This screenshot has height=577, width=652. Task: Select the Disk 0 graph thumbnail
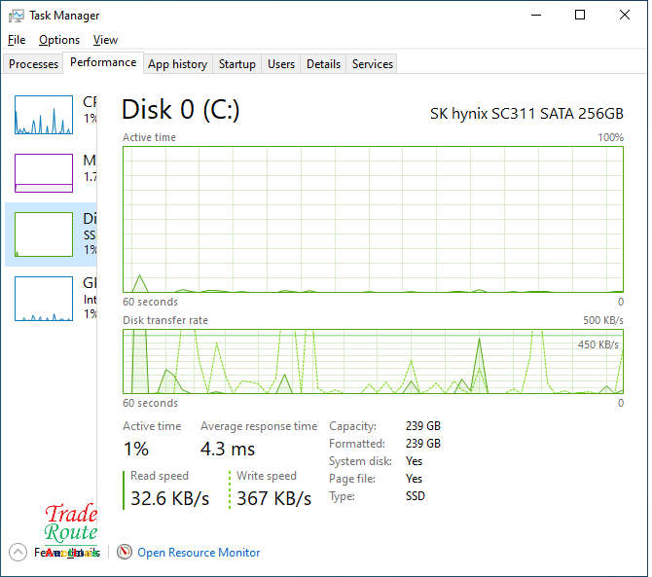pos(44,234)
